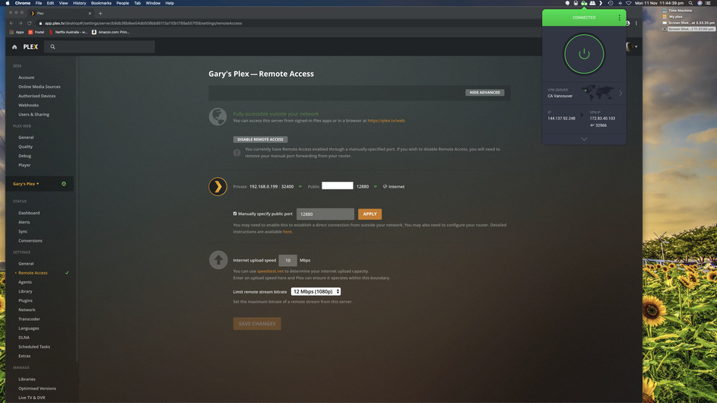This screenshot has width=717, height=403.
Task: Open Webhooks in sidebar
Action: pos(28,105)
